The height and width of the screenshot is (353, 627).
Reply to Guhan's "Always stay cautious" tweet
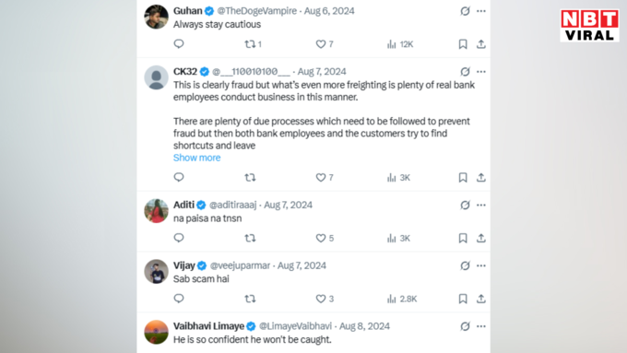pos(179,44)
